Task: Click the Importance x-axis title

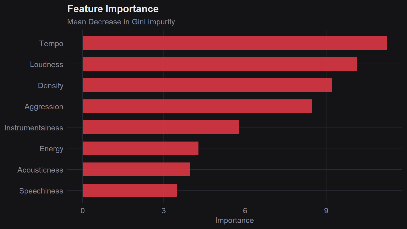Action: tap(235, 220)
